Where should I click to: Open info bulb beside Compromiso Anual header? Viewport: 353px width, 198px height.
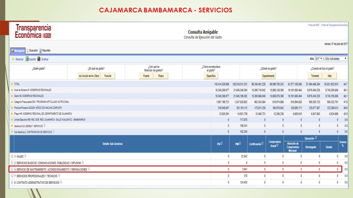pos(277,145)
